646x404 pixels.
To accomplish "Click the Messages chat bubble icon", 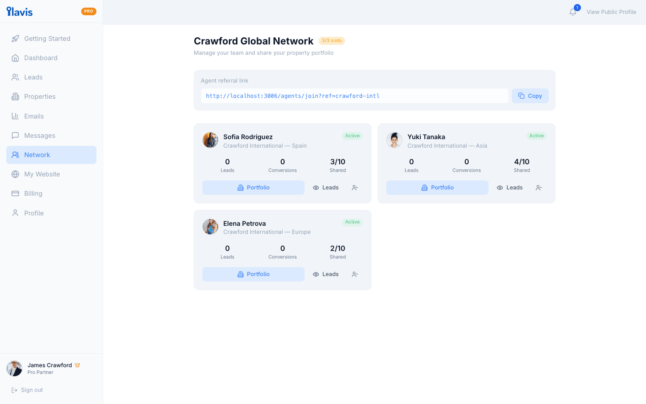I will point(16,135).
